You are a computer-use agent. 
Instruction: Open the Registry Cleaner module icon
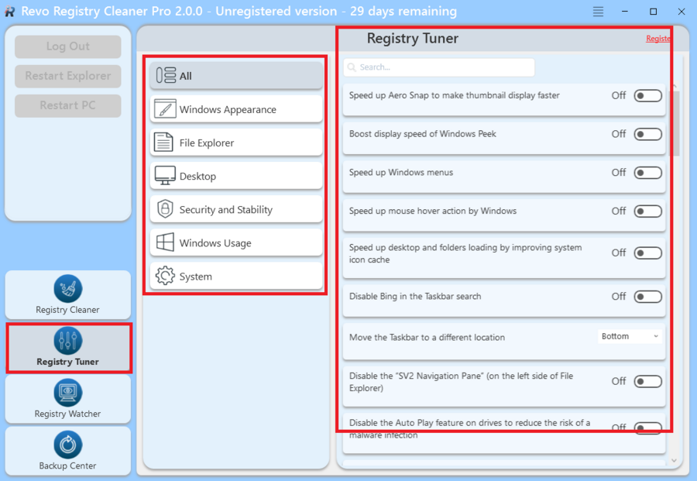click(x=67, y=288)
